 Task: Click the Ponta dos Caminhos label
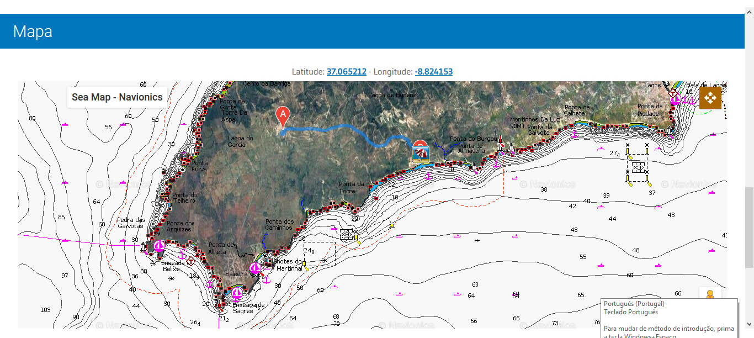(279, 225)
